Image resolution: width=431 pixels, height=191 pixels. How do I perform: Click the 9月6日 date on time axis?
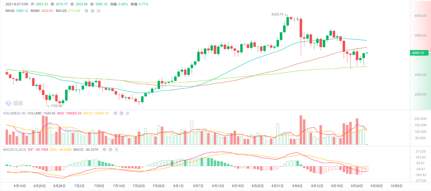point(297,185)
